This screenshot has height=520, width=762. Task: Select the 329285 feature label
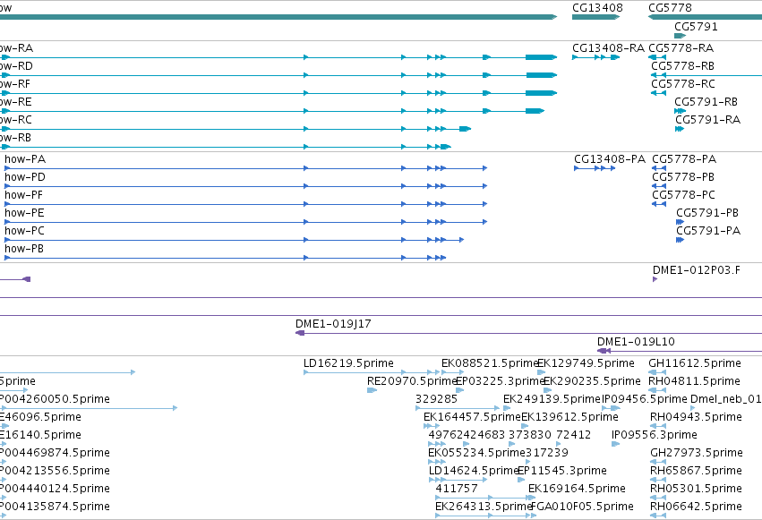436,399
